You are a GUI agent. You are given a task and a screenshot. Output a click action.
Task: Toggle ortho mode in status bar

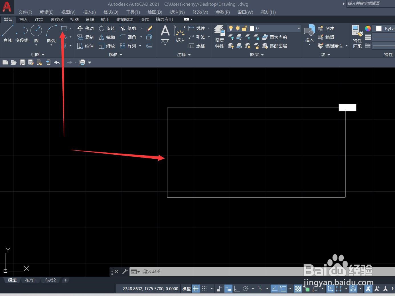tap(237, 289)
